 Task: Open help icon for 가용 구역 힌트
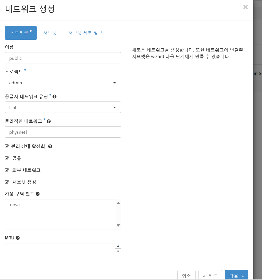38,194
